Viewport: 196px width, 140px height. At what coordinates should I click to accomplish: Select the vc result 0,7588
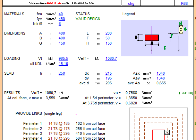[x=131, y=93]
